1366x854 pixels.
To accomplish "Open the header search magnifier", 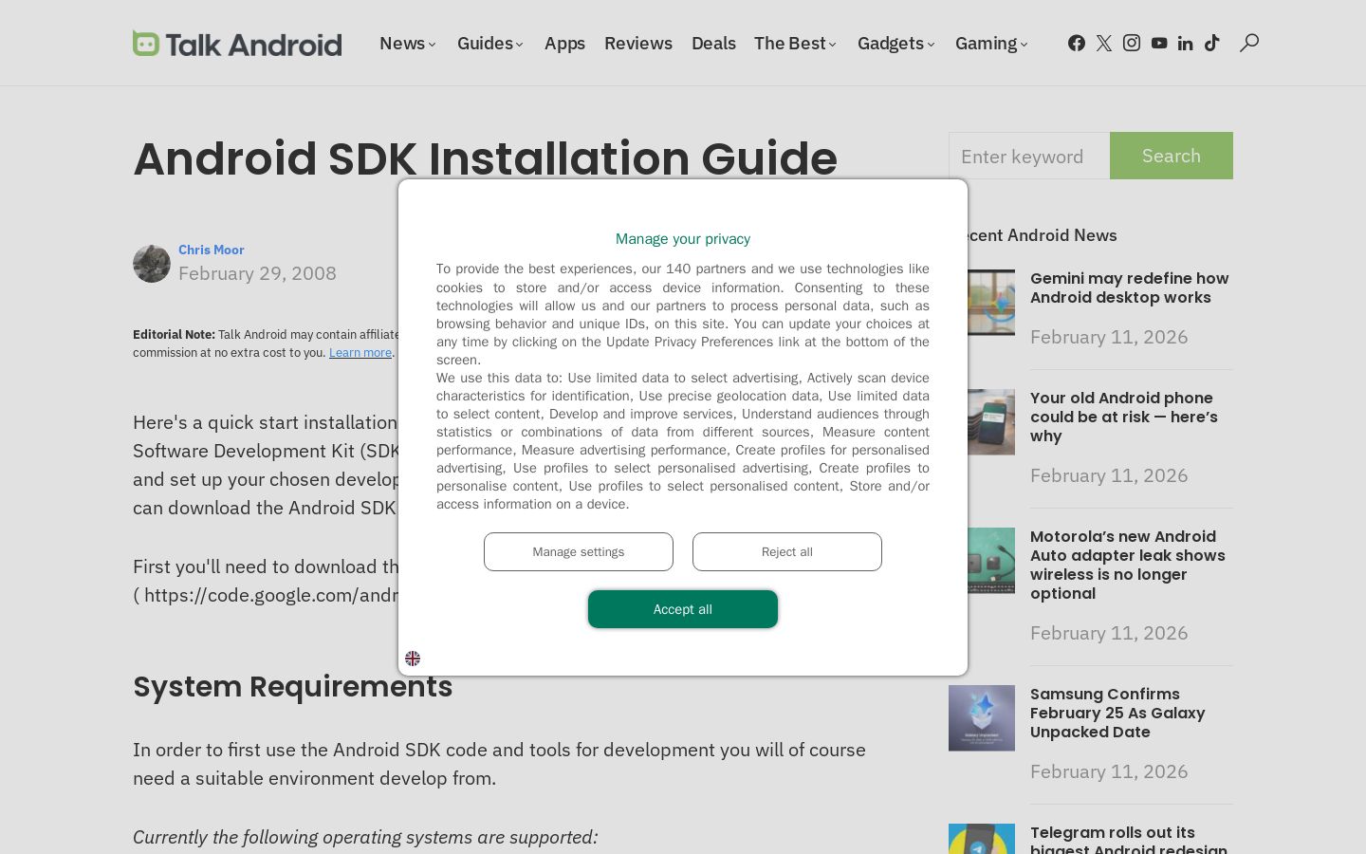I will click(x=1249, y=43).
